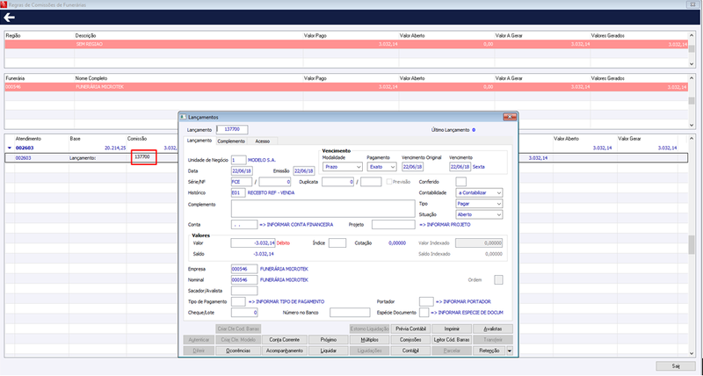Screen dimensions: 703x376
Task: Click the Imprimir button
Action: [x=452, y=329]
